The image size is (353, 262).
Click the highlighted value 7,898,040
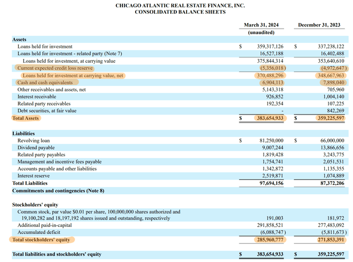(x=334, y=83)
